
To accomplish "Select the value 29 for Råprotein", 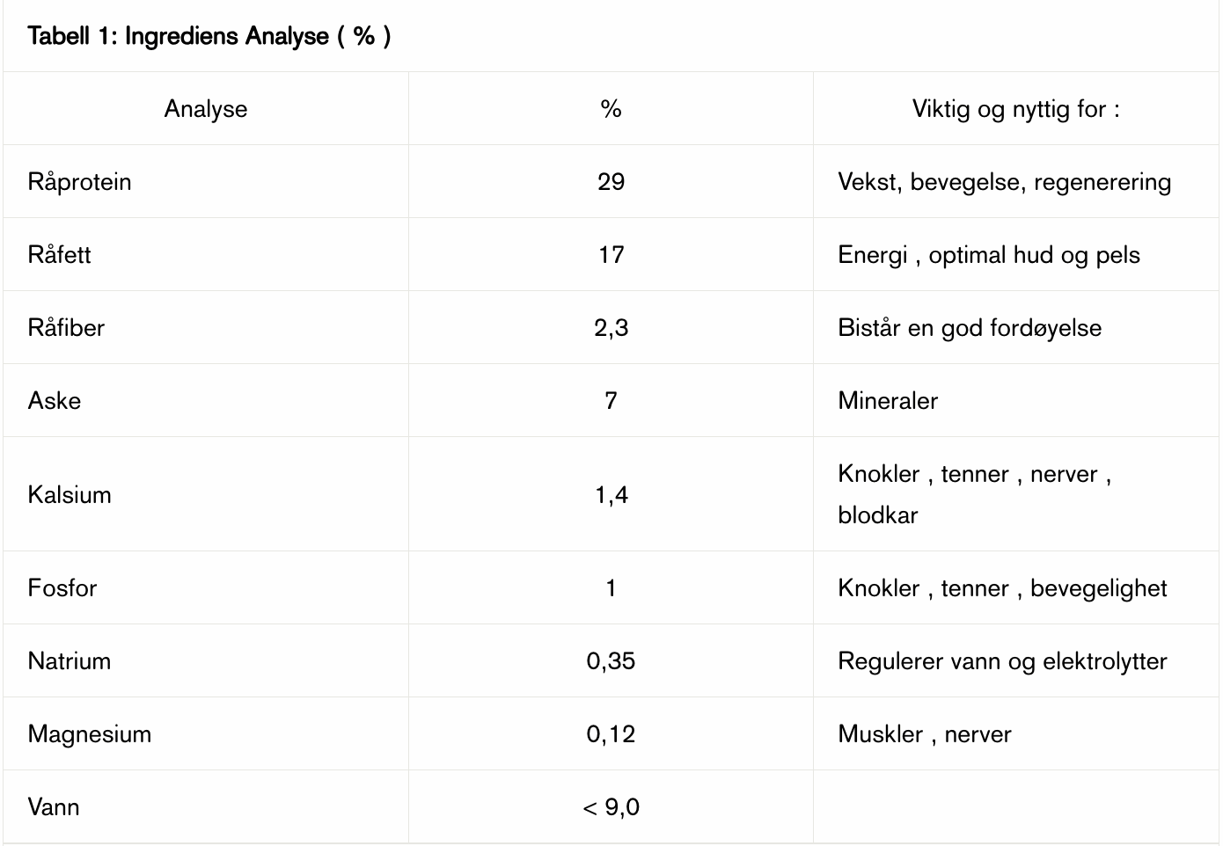I will (611, 182).
